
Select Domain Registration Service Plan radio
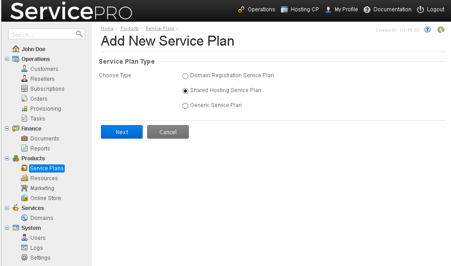[185, 76]
